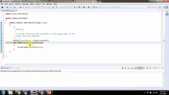This screenshot has height=95, width=169.
Task: Click the Quick Access search field
Action: coord(152,7)
